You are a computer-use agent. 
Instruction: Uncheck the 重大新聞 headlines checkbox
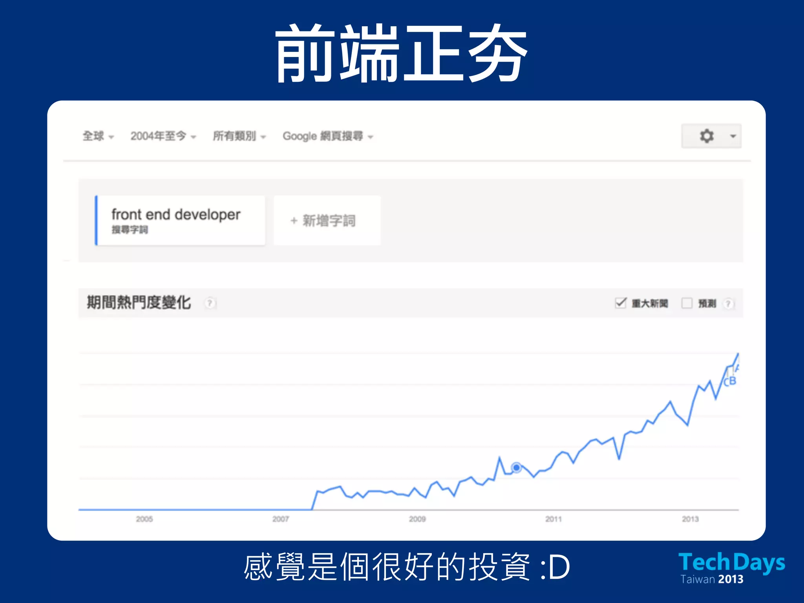click(621, 303)
